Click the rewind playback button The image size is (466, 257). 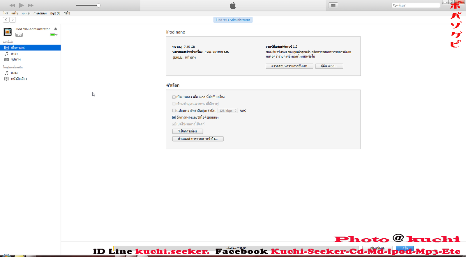12,5
